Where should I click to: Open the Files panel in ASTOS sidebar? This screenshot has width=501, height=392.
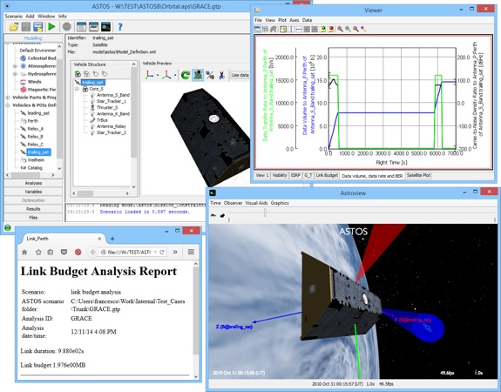pos(33,218)
